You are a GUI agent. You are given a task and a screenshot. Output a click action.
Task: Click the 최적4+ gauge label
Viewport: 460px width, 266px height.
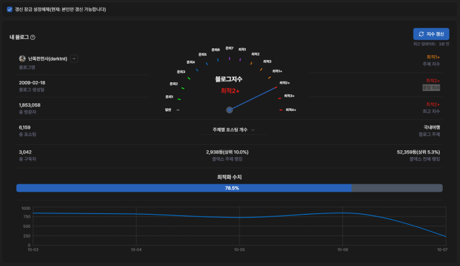(x=291, y=109)
